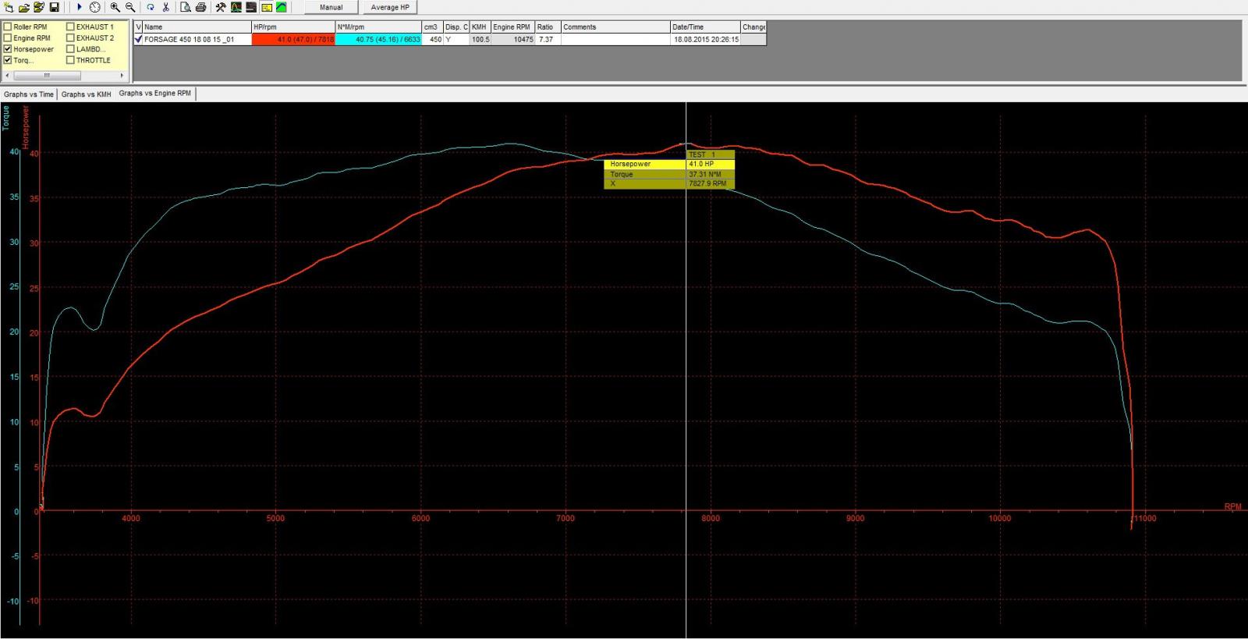The image size is (1248, 639).
Task: Toggle visibility checkmark for FORSAGE 450 run
Action: (x=139, y=39)
